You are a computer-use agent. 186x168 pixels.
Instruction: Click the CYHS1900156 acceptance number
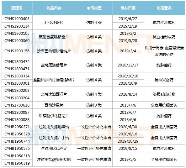pos(17,51)
